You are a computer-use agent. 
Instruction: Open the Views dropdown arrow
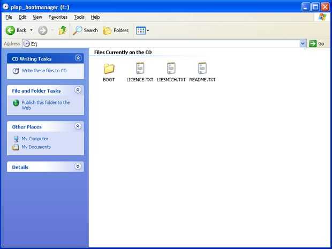tap(148, 31)
